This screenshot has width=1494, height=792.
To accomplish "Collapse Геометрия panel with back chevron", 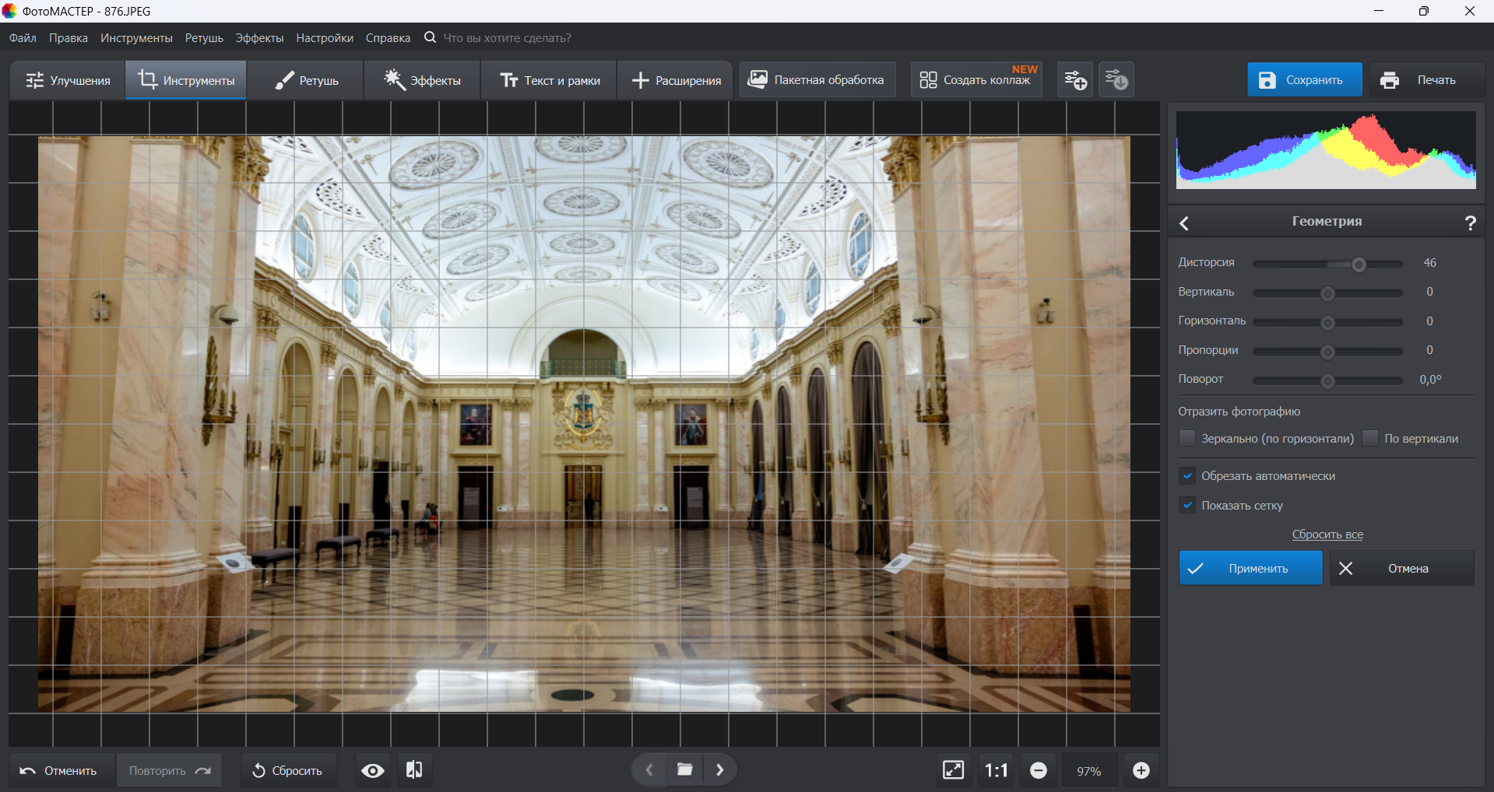I will click(x=1184, y=223).
